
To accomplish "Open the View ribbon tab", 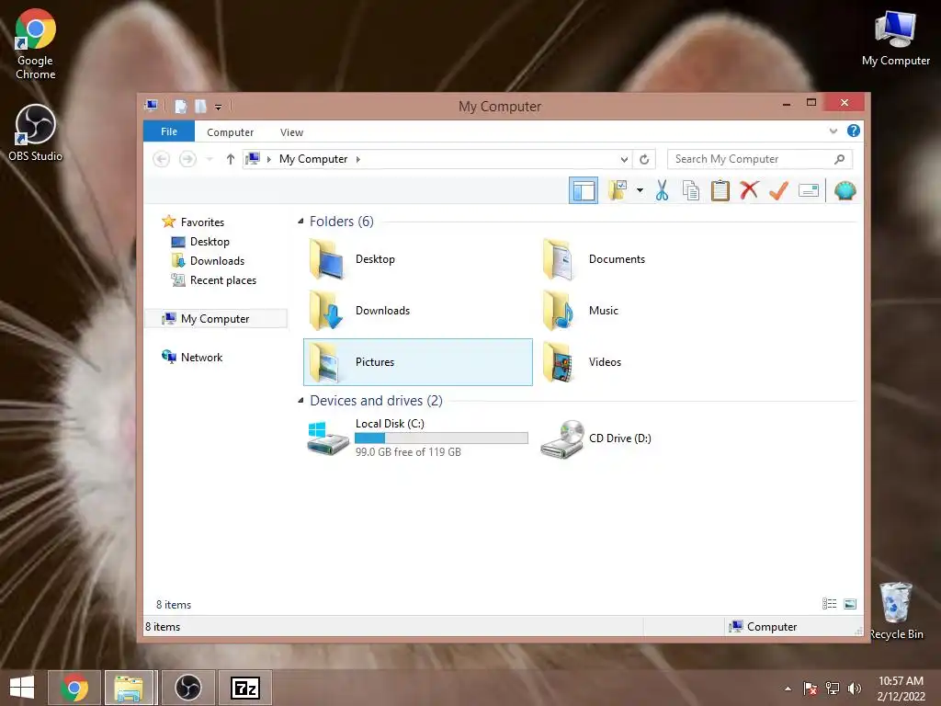I will coord(291,132).
